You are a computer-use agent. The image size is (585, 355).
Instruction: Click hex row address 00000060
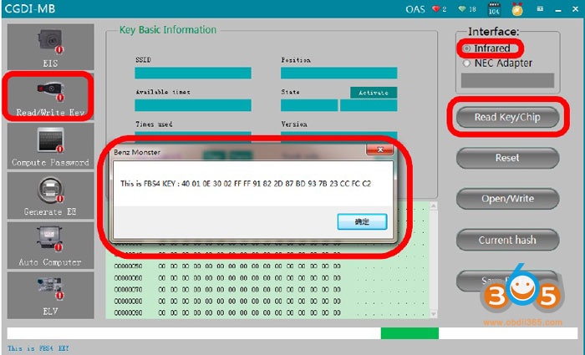[128, 278]
